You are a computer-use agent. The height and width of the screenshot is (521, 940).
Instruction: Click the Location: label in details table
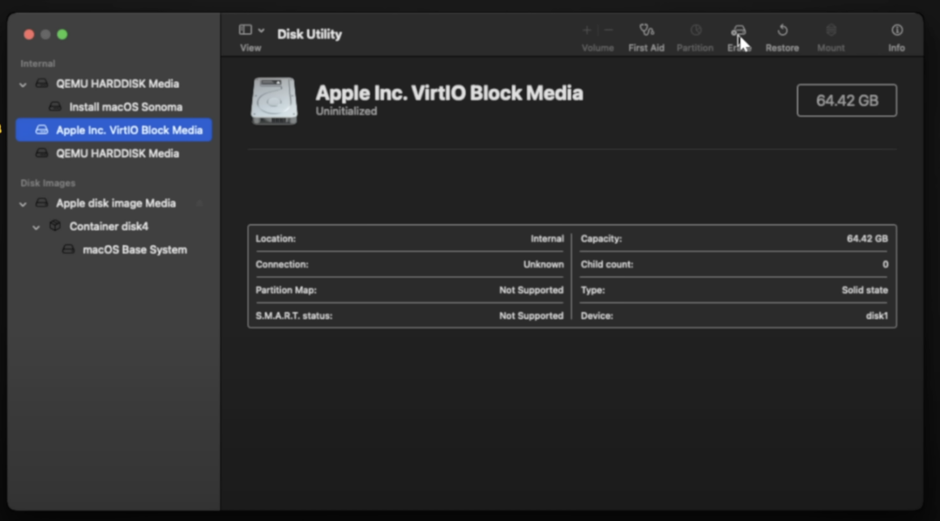tap(276, 239)
